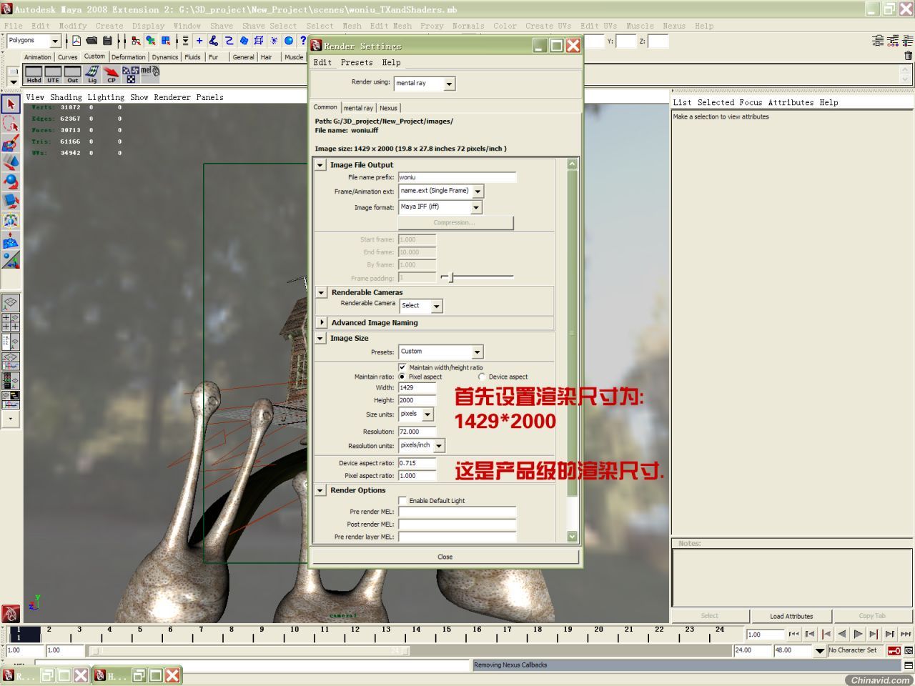915x686 pixels.
Task: Click the File name prefix field
Action: [457, 177]
